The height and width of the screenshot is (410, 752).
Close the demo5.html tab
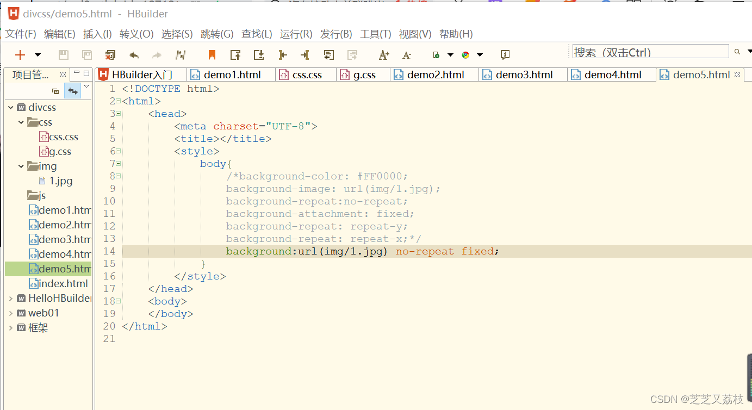[737, 74]
